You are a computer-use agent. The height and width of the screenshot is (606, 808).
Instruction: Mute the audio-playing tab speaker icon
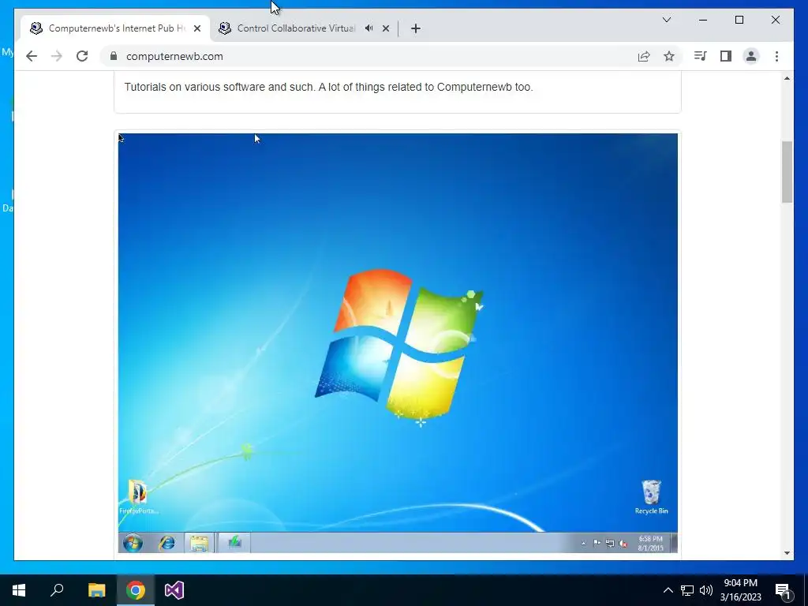click(x=369, y=28)
